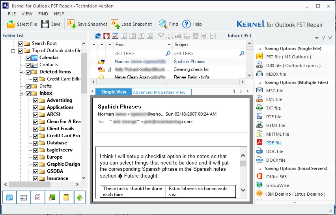
Task: Click the From column FILTER field
Action: pos(142,53)
